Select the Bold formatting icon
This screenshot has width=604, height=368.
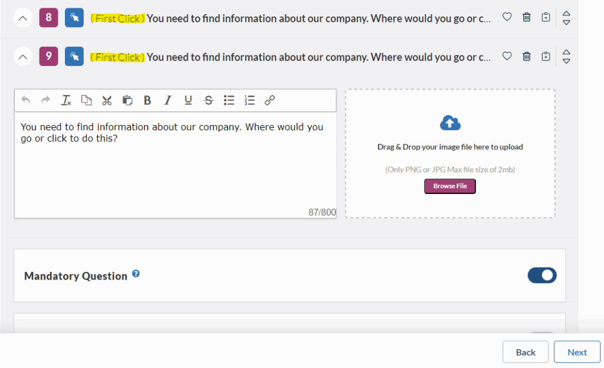point(147,100)
